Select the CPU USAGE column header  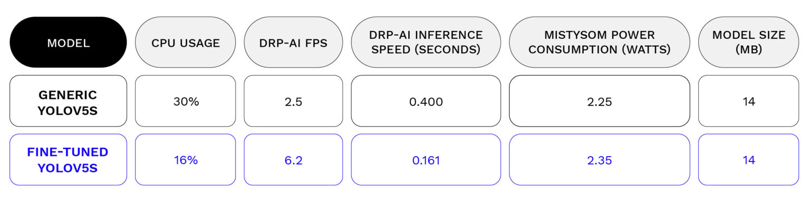tap(186, 43)
